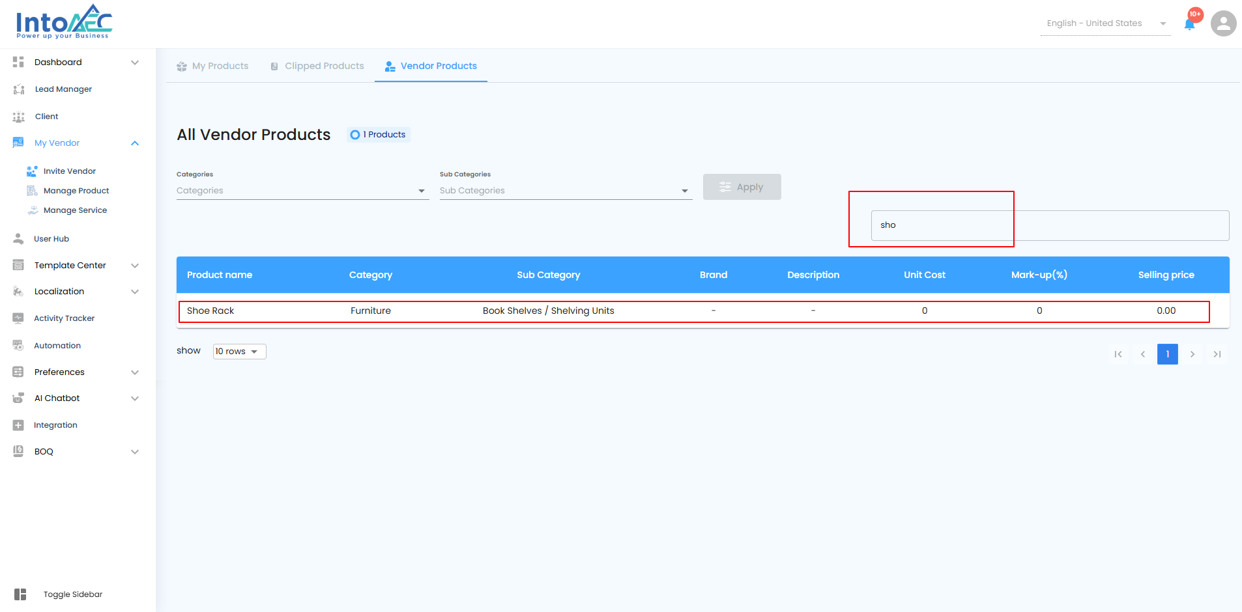Switch to the My Products tab
The width and height of the screenshot is (1242, 612).
click(x=212, y=66)
